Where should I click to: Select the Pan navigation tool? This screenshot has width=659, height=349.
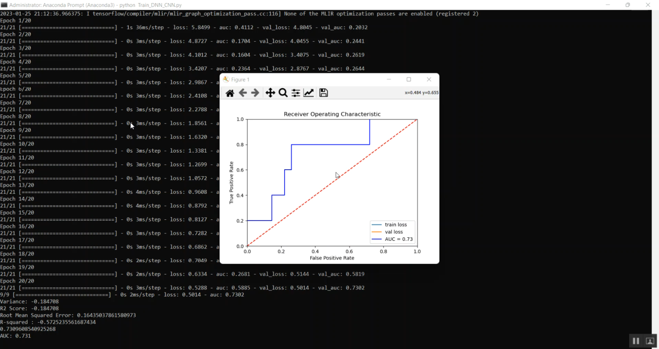(x=270, y=93)
